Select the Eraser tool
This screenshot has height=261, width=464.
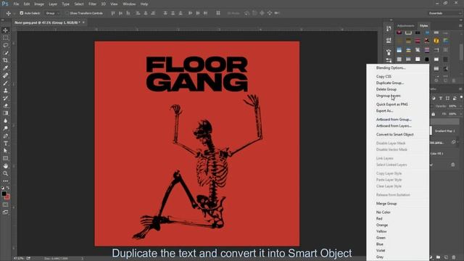[5, 106]
